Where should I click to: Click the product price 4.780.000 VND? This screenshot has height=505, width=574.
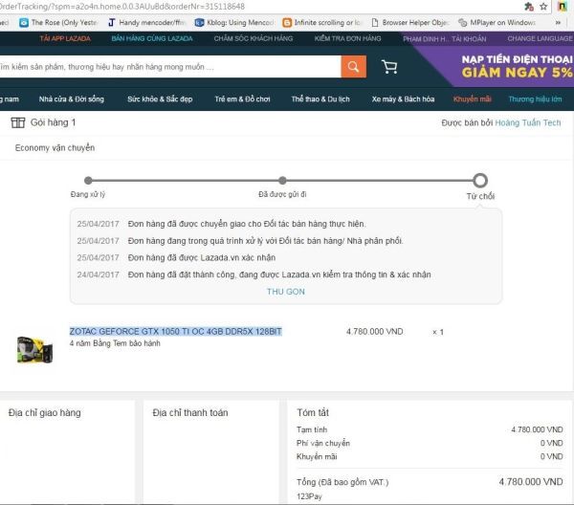[374, 332]
